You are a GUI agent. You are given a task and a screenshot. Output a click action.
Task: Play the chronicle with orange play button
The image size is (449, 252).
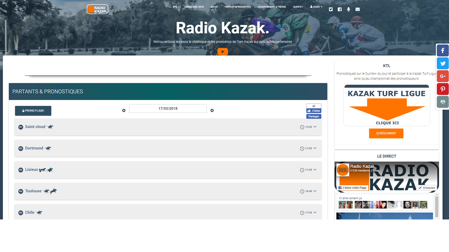[x=223, y=51]
